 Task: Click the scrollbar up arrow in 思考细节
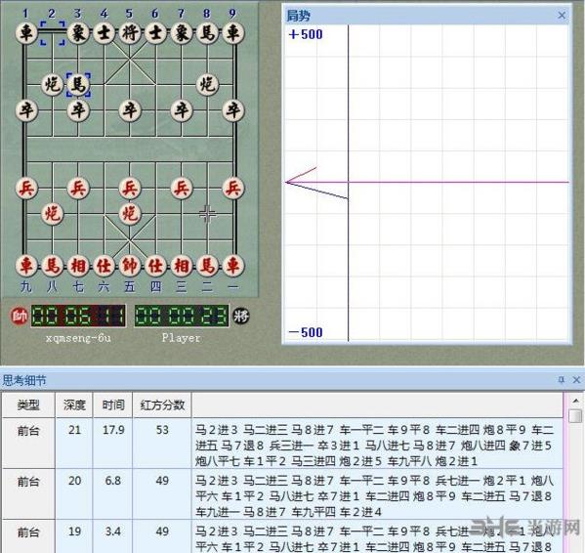[575, 401]
